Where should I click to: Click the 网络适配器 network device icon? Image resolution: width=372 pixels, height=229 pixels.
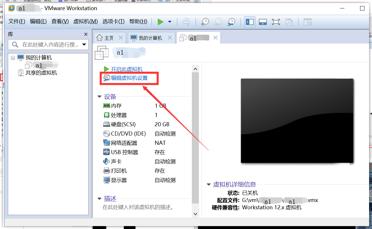(x=106, y=143)
